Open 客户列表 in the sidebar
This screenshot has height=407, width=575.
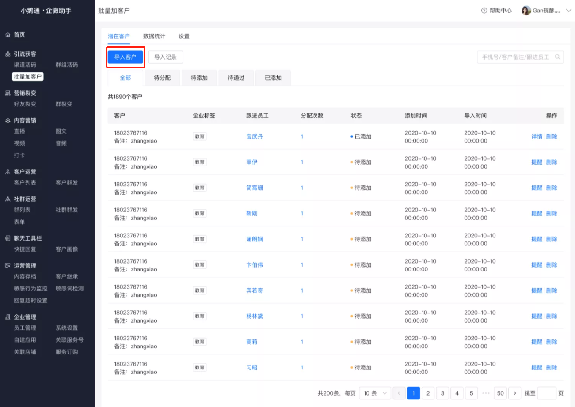25,183
